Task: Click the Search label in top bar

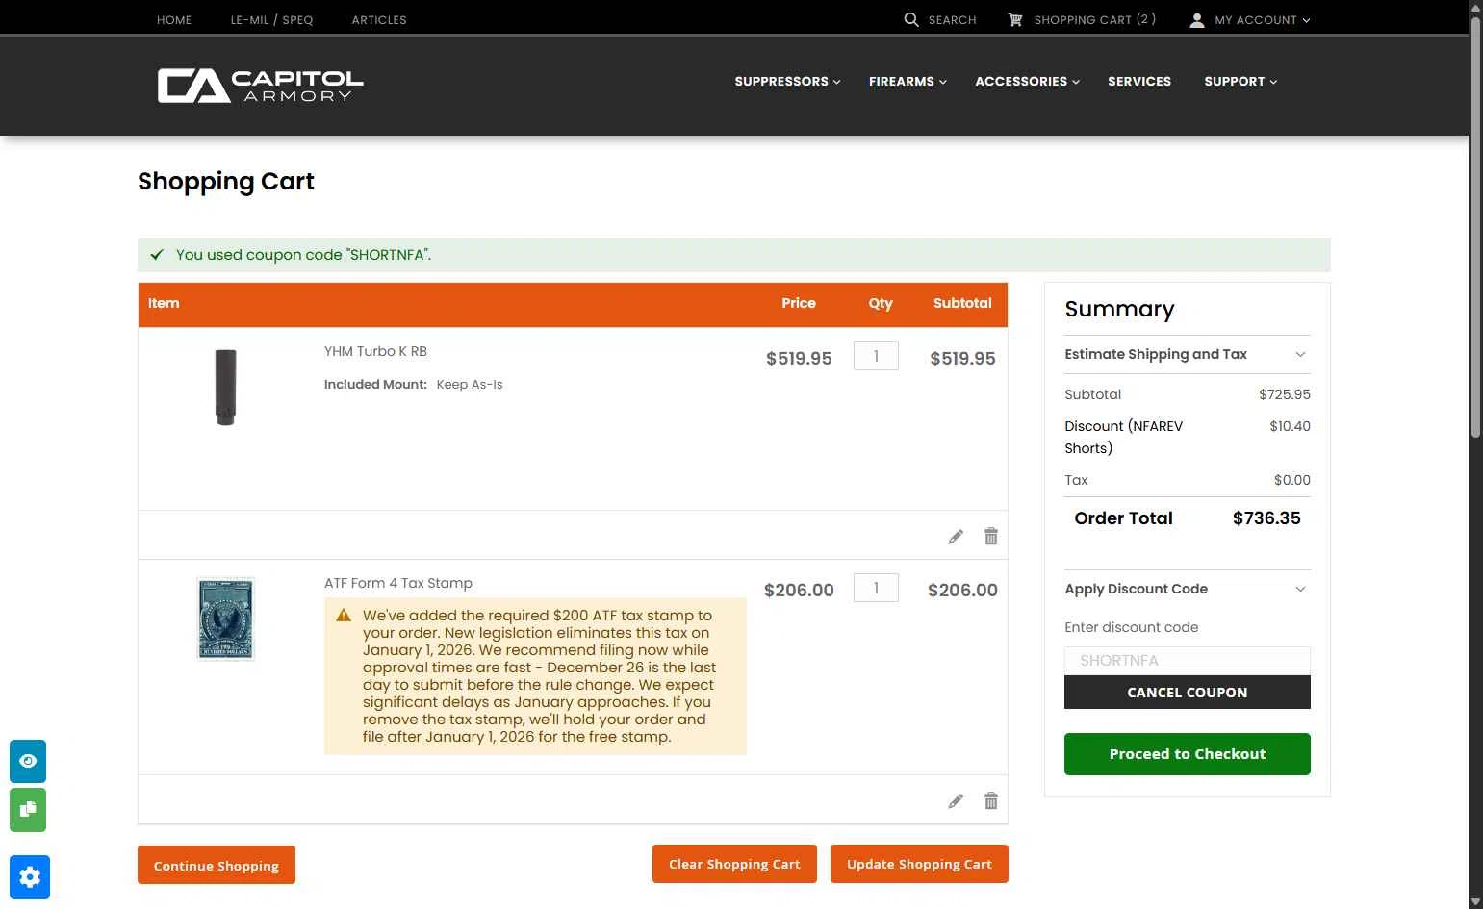Action: pyautogui.click(x=952, y=19)
